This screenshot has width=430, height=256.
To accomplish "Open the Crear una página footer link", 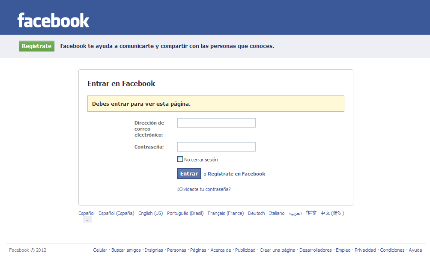I will (278, 250).
